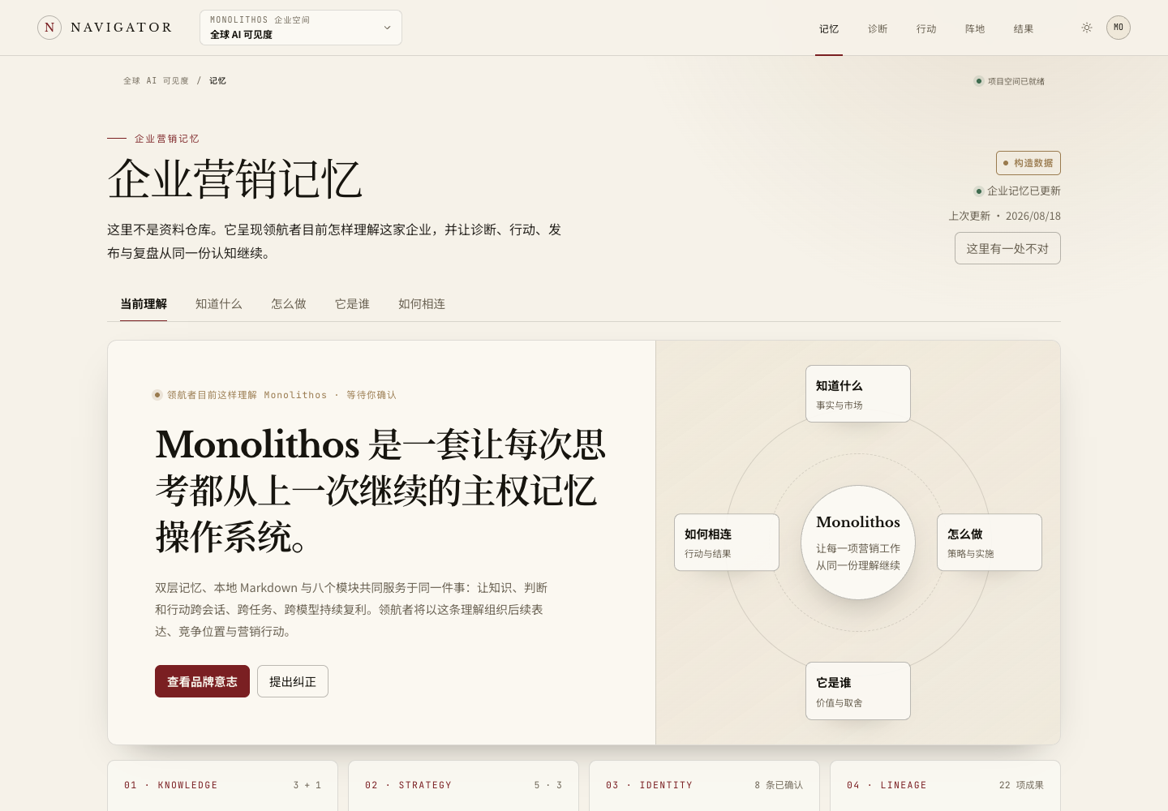Switch to the 知道什么 tab

219,304
